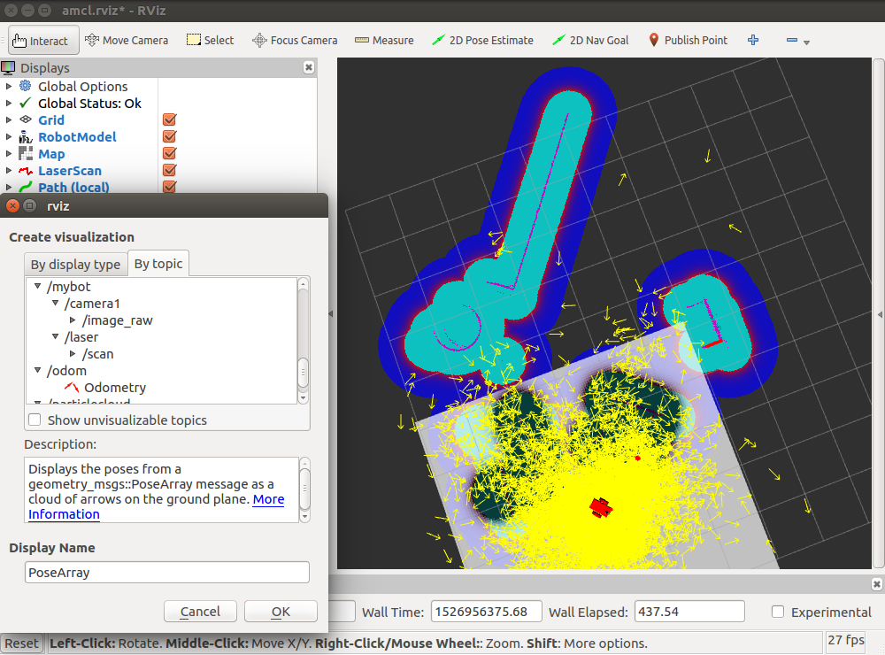Screen dimensions: 885x655
Task: Toggle the Experimental checkbox
Action: 778,612
